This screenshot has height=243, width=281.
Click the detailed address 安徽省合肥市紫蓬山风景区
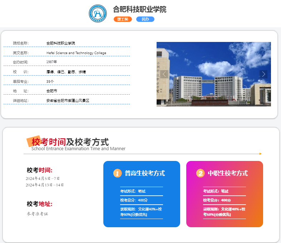[68, 101]
